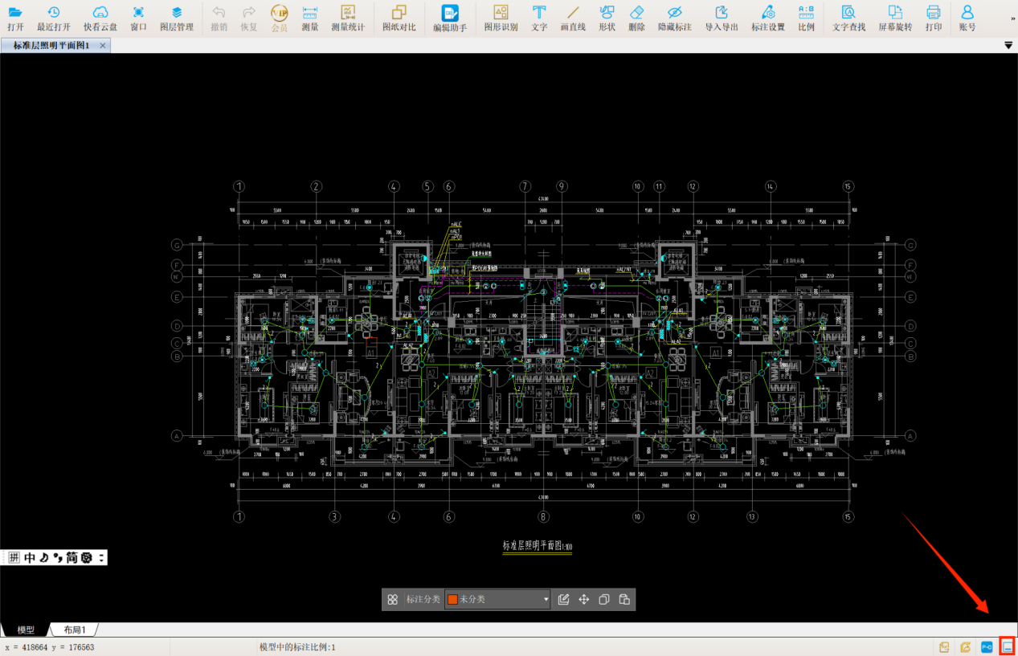The height and width of the screenshot is (656, 1018).
Task: Open the 未分类 annotation category dropdown
Action: 497,600
